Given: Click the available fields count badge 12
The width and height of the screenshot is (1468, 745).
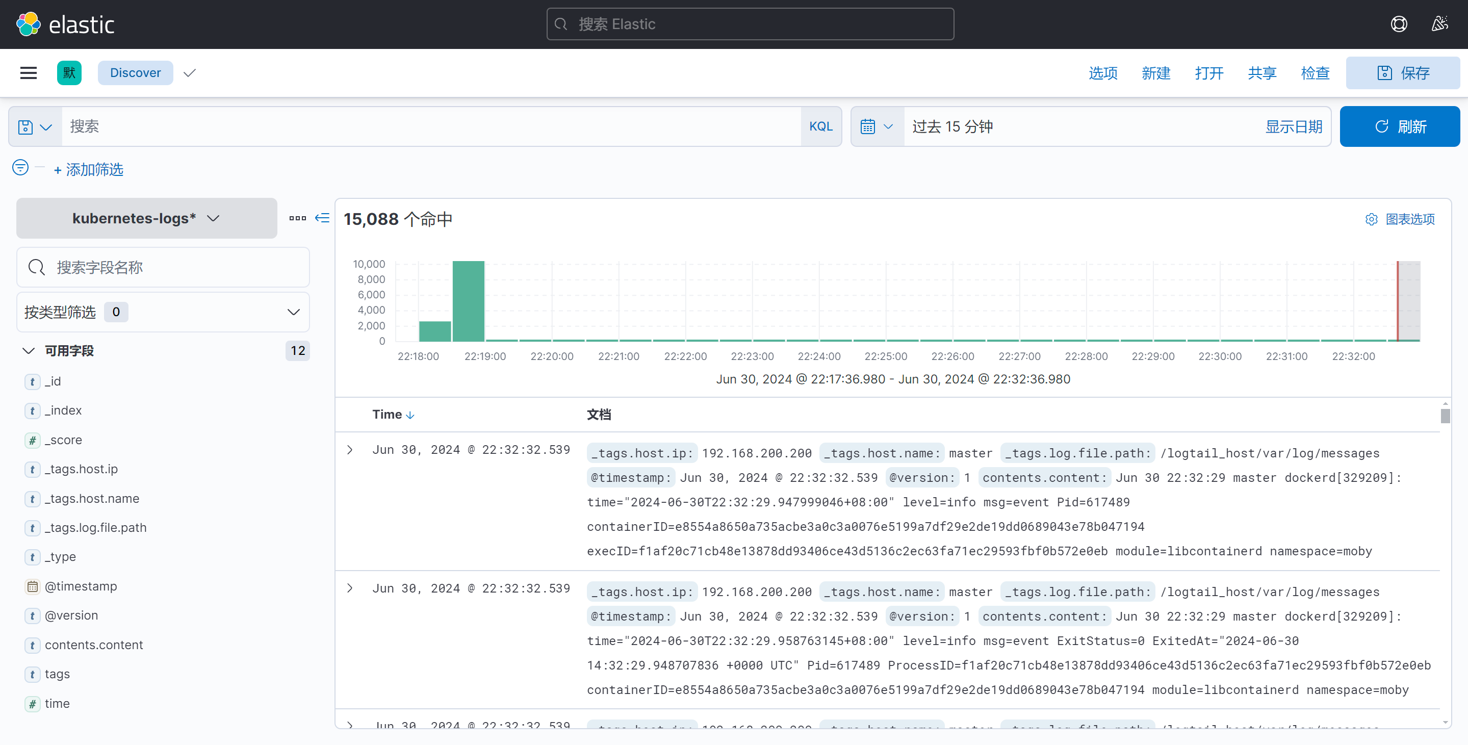Looking at the screenshot, I should pyautogui.click(x=297, y=351).
